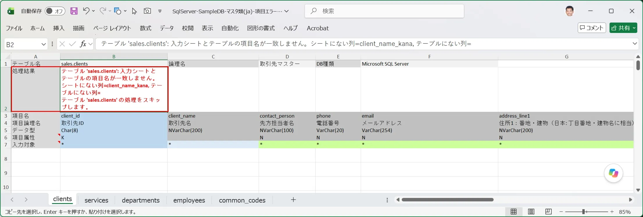Click the insert function fx icon
The width and height of the screenshot is (643, 217).
pyautogui.click(x=83, y=44)
